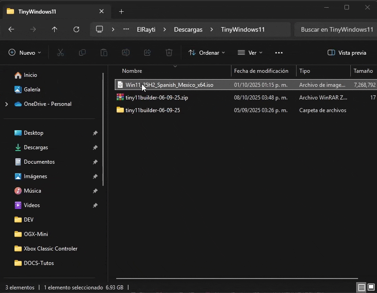The height and width of the screenshot is (293, 377).
Task: Navigate to Descargas in the breadcrumb
Action: (x=188, y=29)
